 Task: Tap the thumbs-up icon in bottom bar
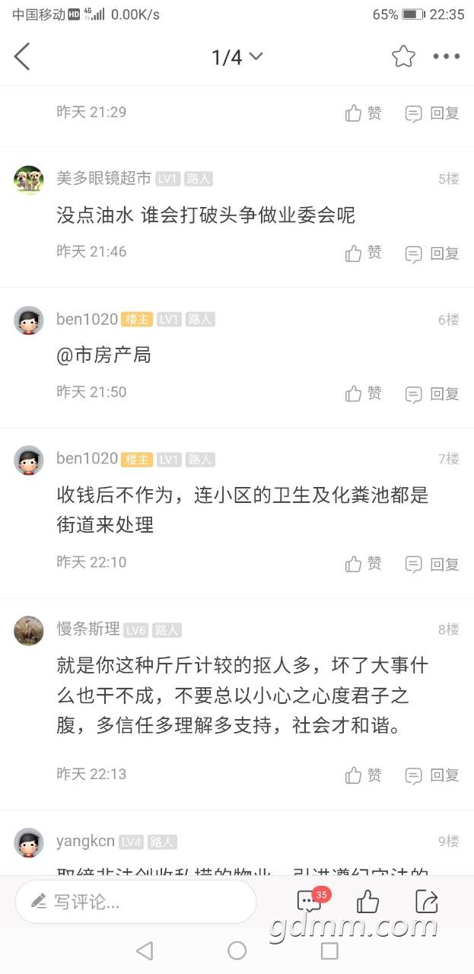[368, 902]
